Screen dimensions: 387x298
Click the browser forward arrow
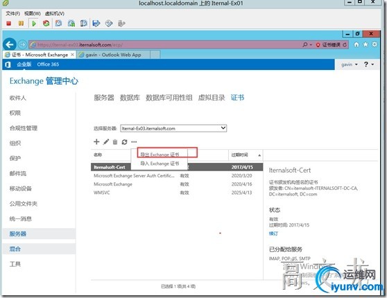[22, 44]
